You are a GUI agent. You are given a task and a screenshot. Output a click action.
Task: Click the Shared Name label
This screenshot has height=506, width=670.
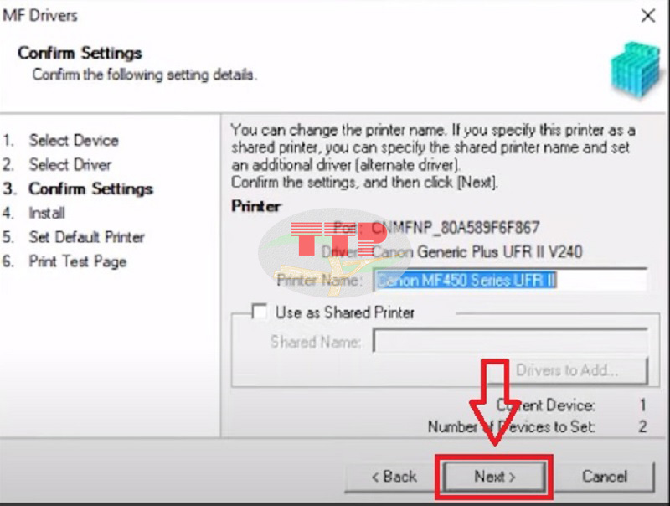coord(316,342)
